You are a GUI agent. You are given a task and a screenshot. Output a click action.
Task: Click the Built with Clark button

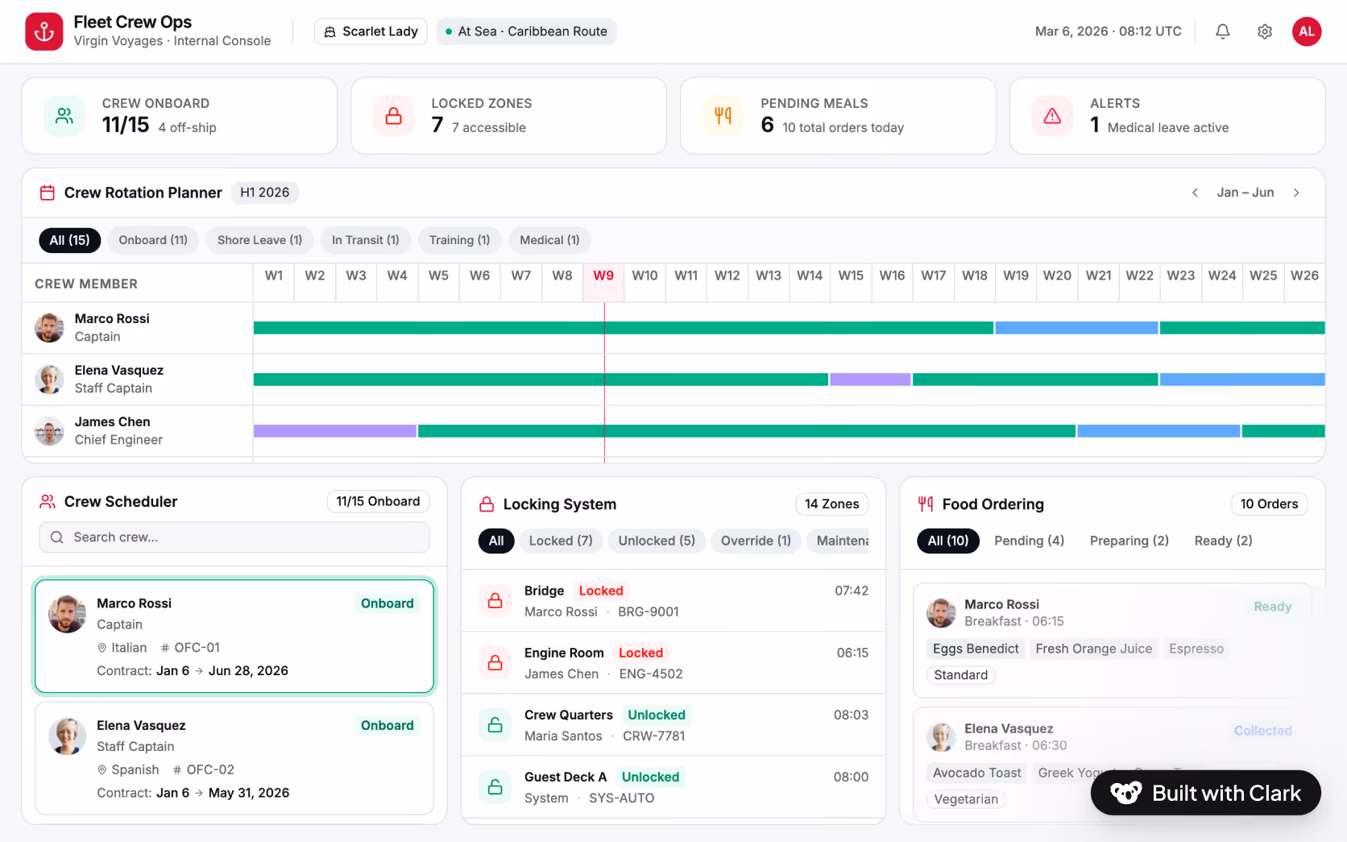(x=1205, y=793)
